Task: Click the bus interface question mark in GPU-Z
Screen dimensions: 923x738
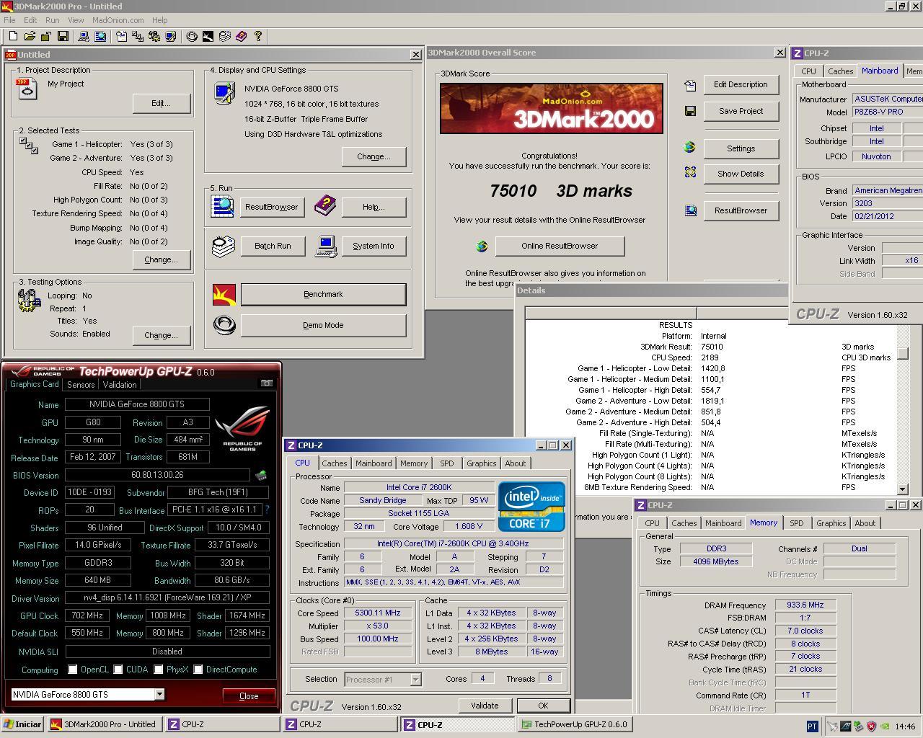Action: pyautogui.click(x=267, y=510)
